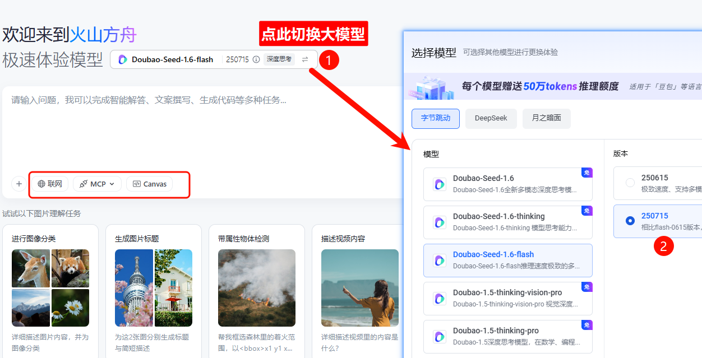The width and height of the screenshot is (702, 358).
Task: Click the tower with cherry blossoms image
Action: point(134,288)
